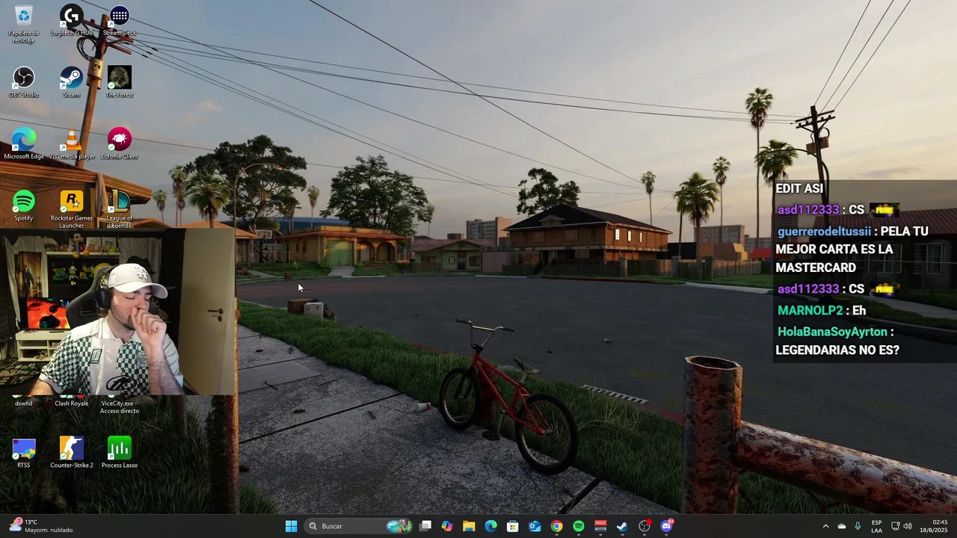This screenshot has width=957, height=538.
Task: Click the Buscar taskbar search box
Action: (x=359, y=526)
